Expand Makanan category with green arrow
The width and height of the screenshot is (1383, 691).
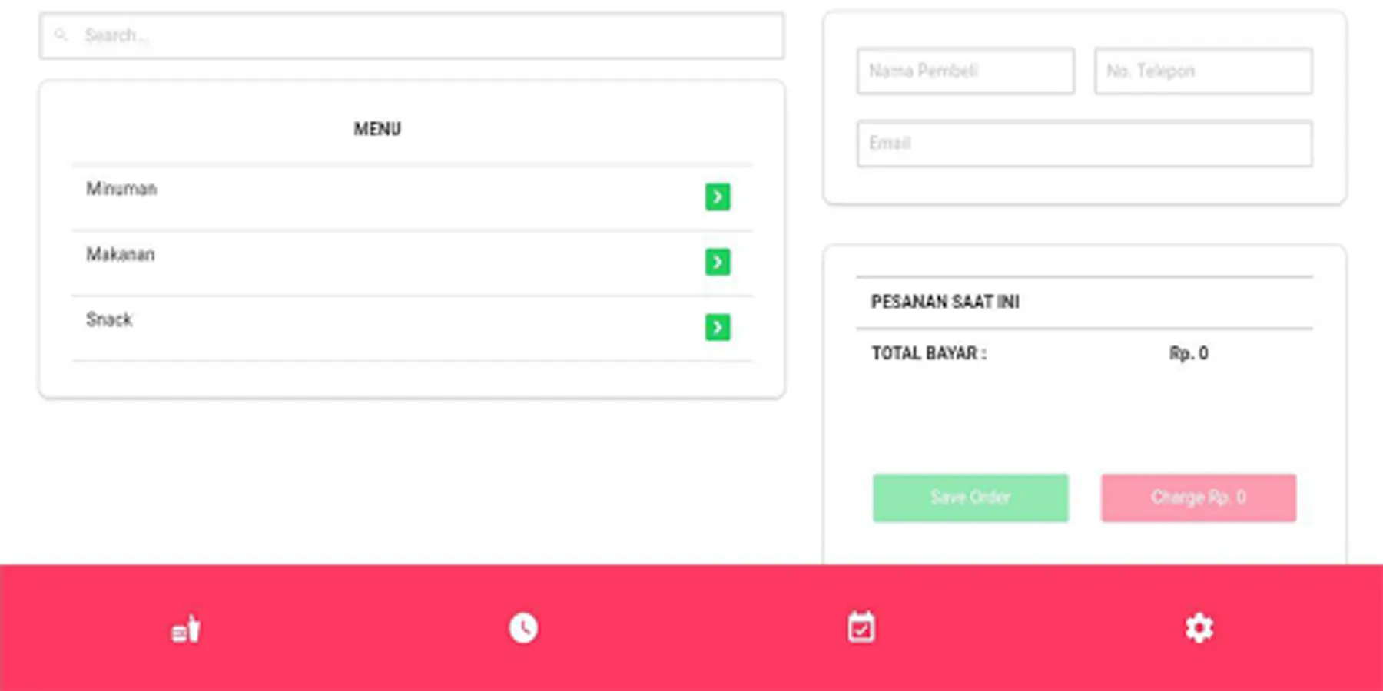click(x=718, y=262)
